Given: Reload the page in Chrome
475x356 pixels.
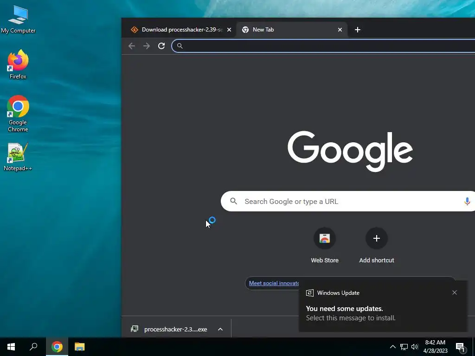Looking at the screenshot, I should click(161, 46).
